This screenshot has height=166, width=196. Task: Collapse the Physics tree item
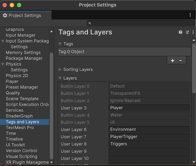pyautogui.click(x=3, y=64)
